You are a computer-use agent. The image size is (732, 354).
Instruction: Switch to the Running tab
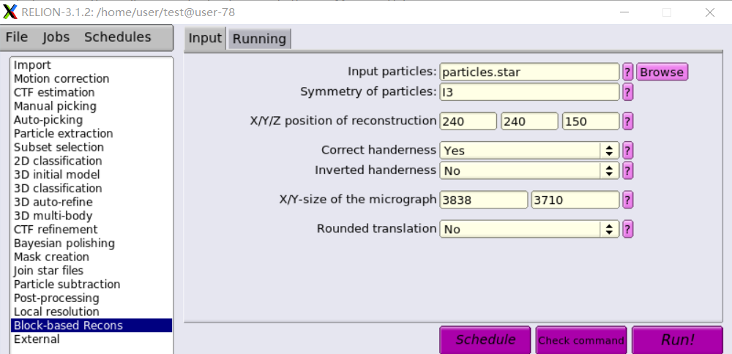coord(259,39)
